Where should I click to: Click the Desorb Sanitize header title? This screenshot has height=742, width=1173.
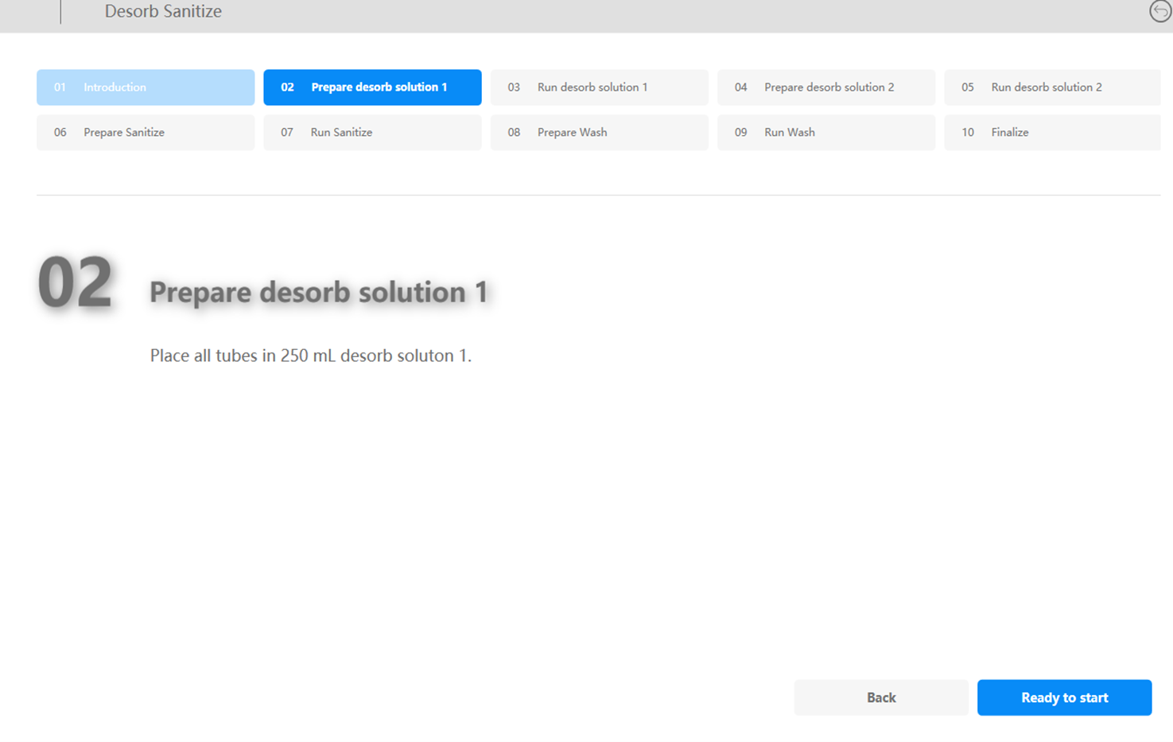click(x=163, y=12)
